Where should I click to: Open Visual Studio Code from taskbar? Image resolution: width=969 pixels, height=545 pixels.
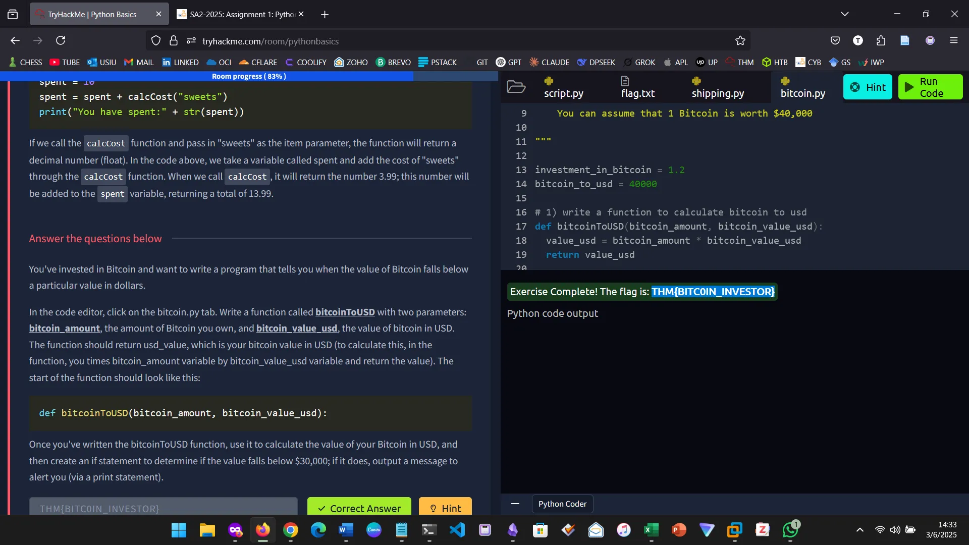click(457, 530)
